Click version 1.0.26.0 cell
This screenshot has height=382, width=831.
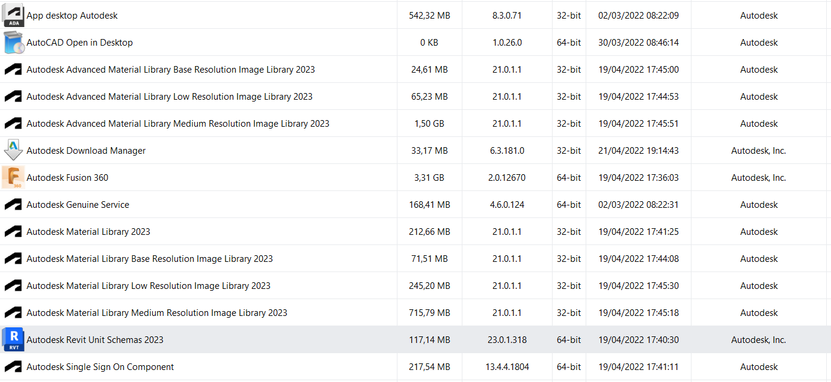coord(507,43)
